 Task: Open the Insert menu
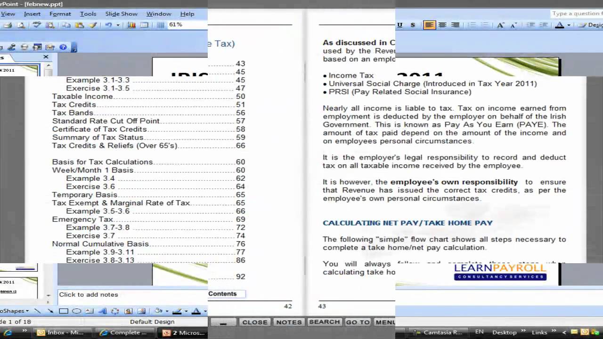coord(32,14)
